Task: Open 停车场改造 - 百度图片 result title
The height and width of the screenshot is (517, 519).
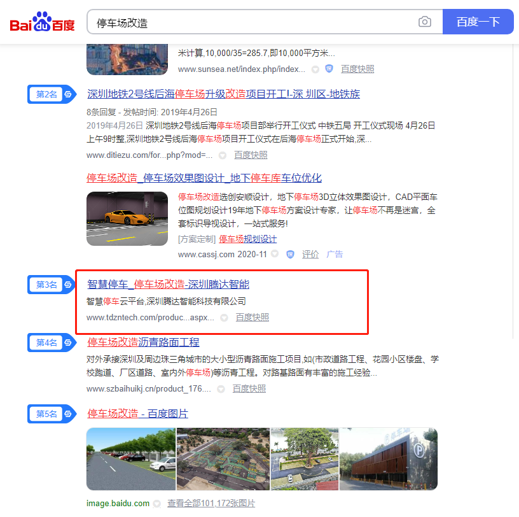Action: (137, 413)
